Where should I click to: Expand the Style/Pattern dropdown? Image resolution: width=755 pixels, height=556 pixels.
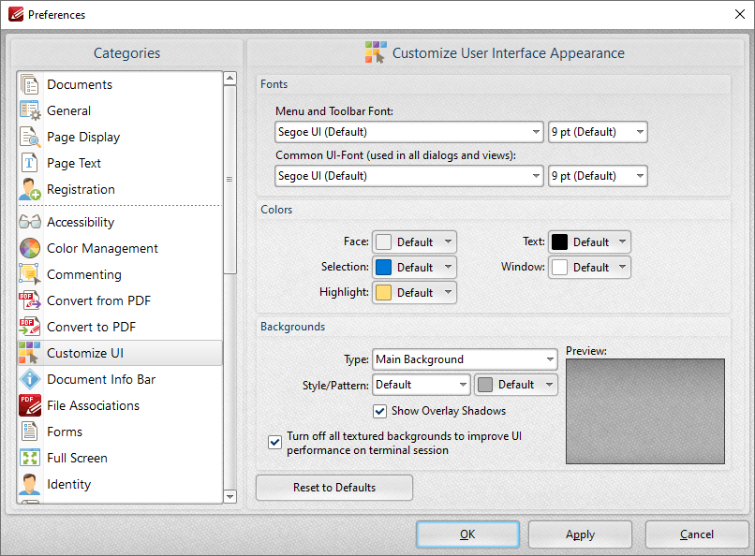point(422,385)
